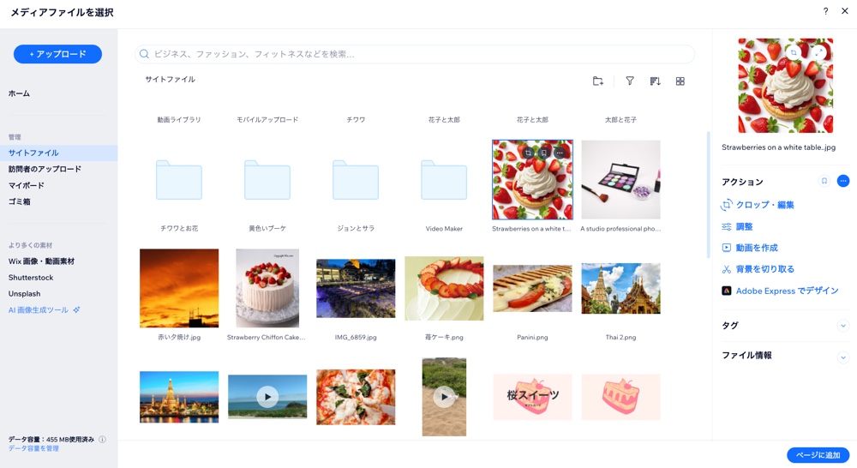Select IMG_6859.jpg thumbnail

tap(356, 288)
